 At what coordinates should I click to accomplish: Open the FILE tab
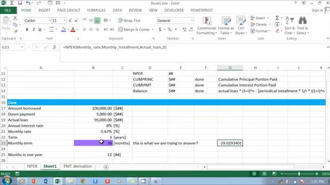[x=8, y=10]
